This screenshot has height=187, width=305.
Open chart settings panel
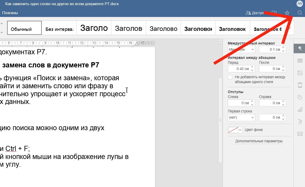pyautogui.click(x=300, y=110)
